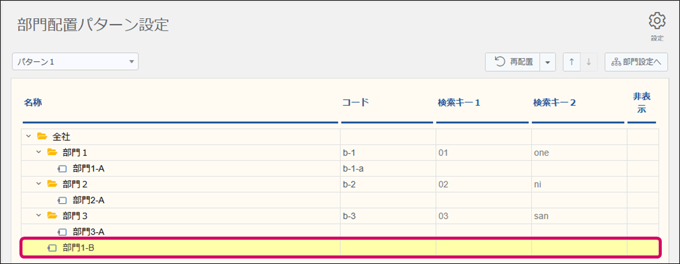680x264 pixels.
Task: Click the 検索キー1 column header
Action: (459, 102)
